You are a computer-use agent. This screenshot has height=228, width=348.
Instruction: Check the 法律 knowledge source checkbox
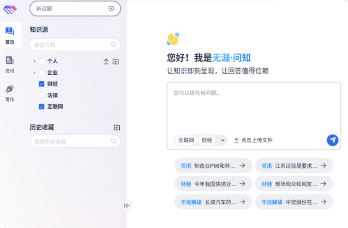point(42,95)
